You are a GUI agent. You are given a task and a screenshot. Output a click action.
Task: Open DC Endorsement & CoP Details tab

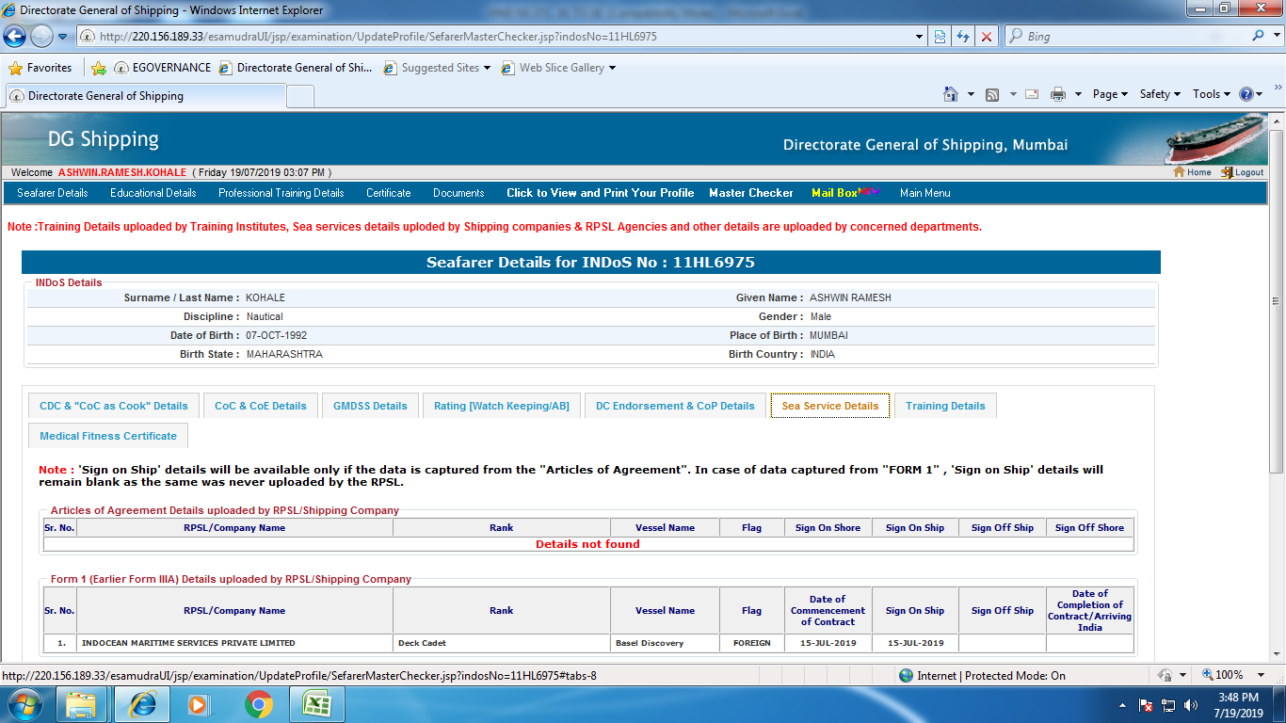click(x=675, y=406)
